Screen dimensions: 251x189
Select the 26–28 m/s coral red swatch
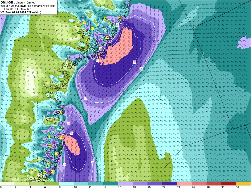click(199, 183)
